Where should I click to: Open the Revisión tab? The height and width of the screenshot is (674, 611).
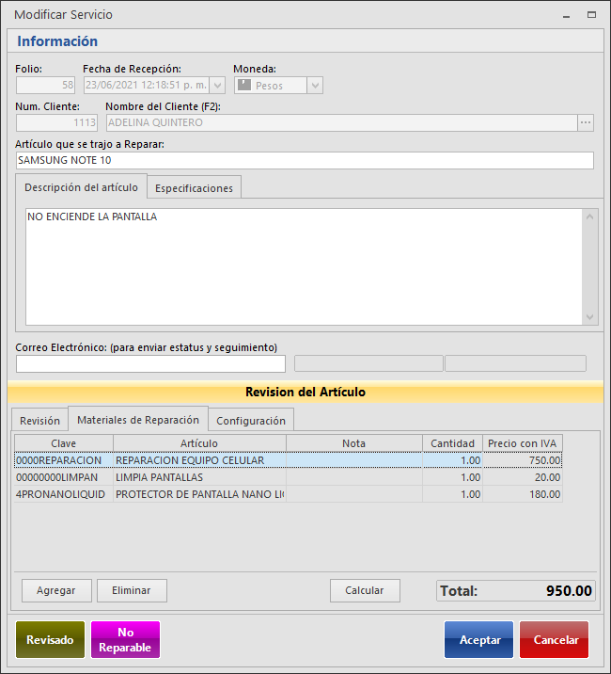pyautogui.click(x=39, y=421)
